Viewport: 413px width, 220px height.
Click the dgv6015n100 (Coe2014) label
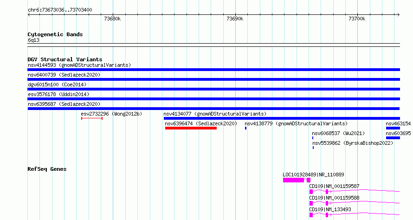(57, 84)
